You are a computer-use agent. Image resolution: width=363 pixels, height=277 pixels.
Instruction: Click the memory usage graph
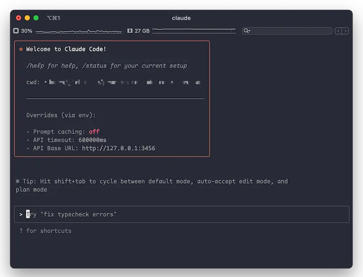point(194,31)
